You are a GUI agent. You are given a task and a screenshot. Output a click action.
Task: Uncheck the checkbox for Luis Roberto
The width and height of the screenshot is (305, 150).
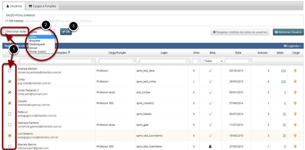click(10, 135)
